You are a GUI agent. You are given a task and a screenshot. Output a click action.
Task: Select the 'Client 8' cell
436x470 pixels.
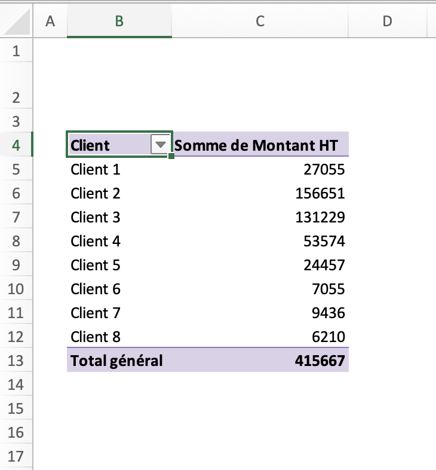[x=119, y=337]
